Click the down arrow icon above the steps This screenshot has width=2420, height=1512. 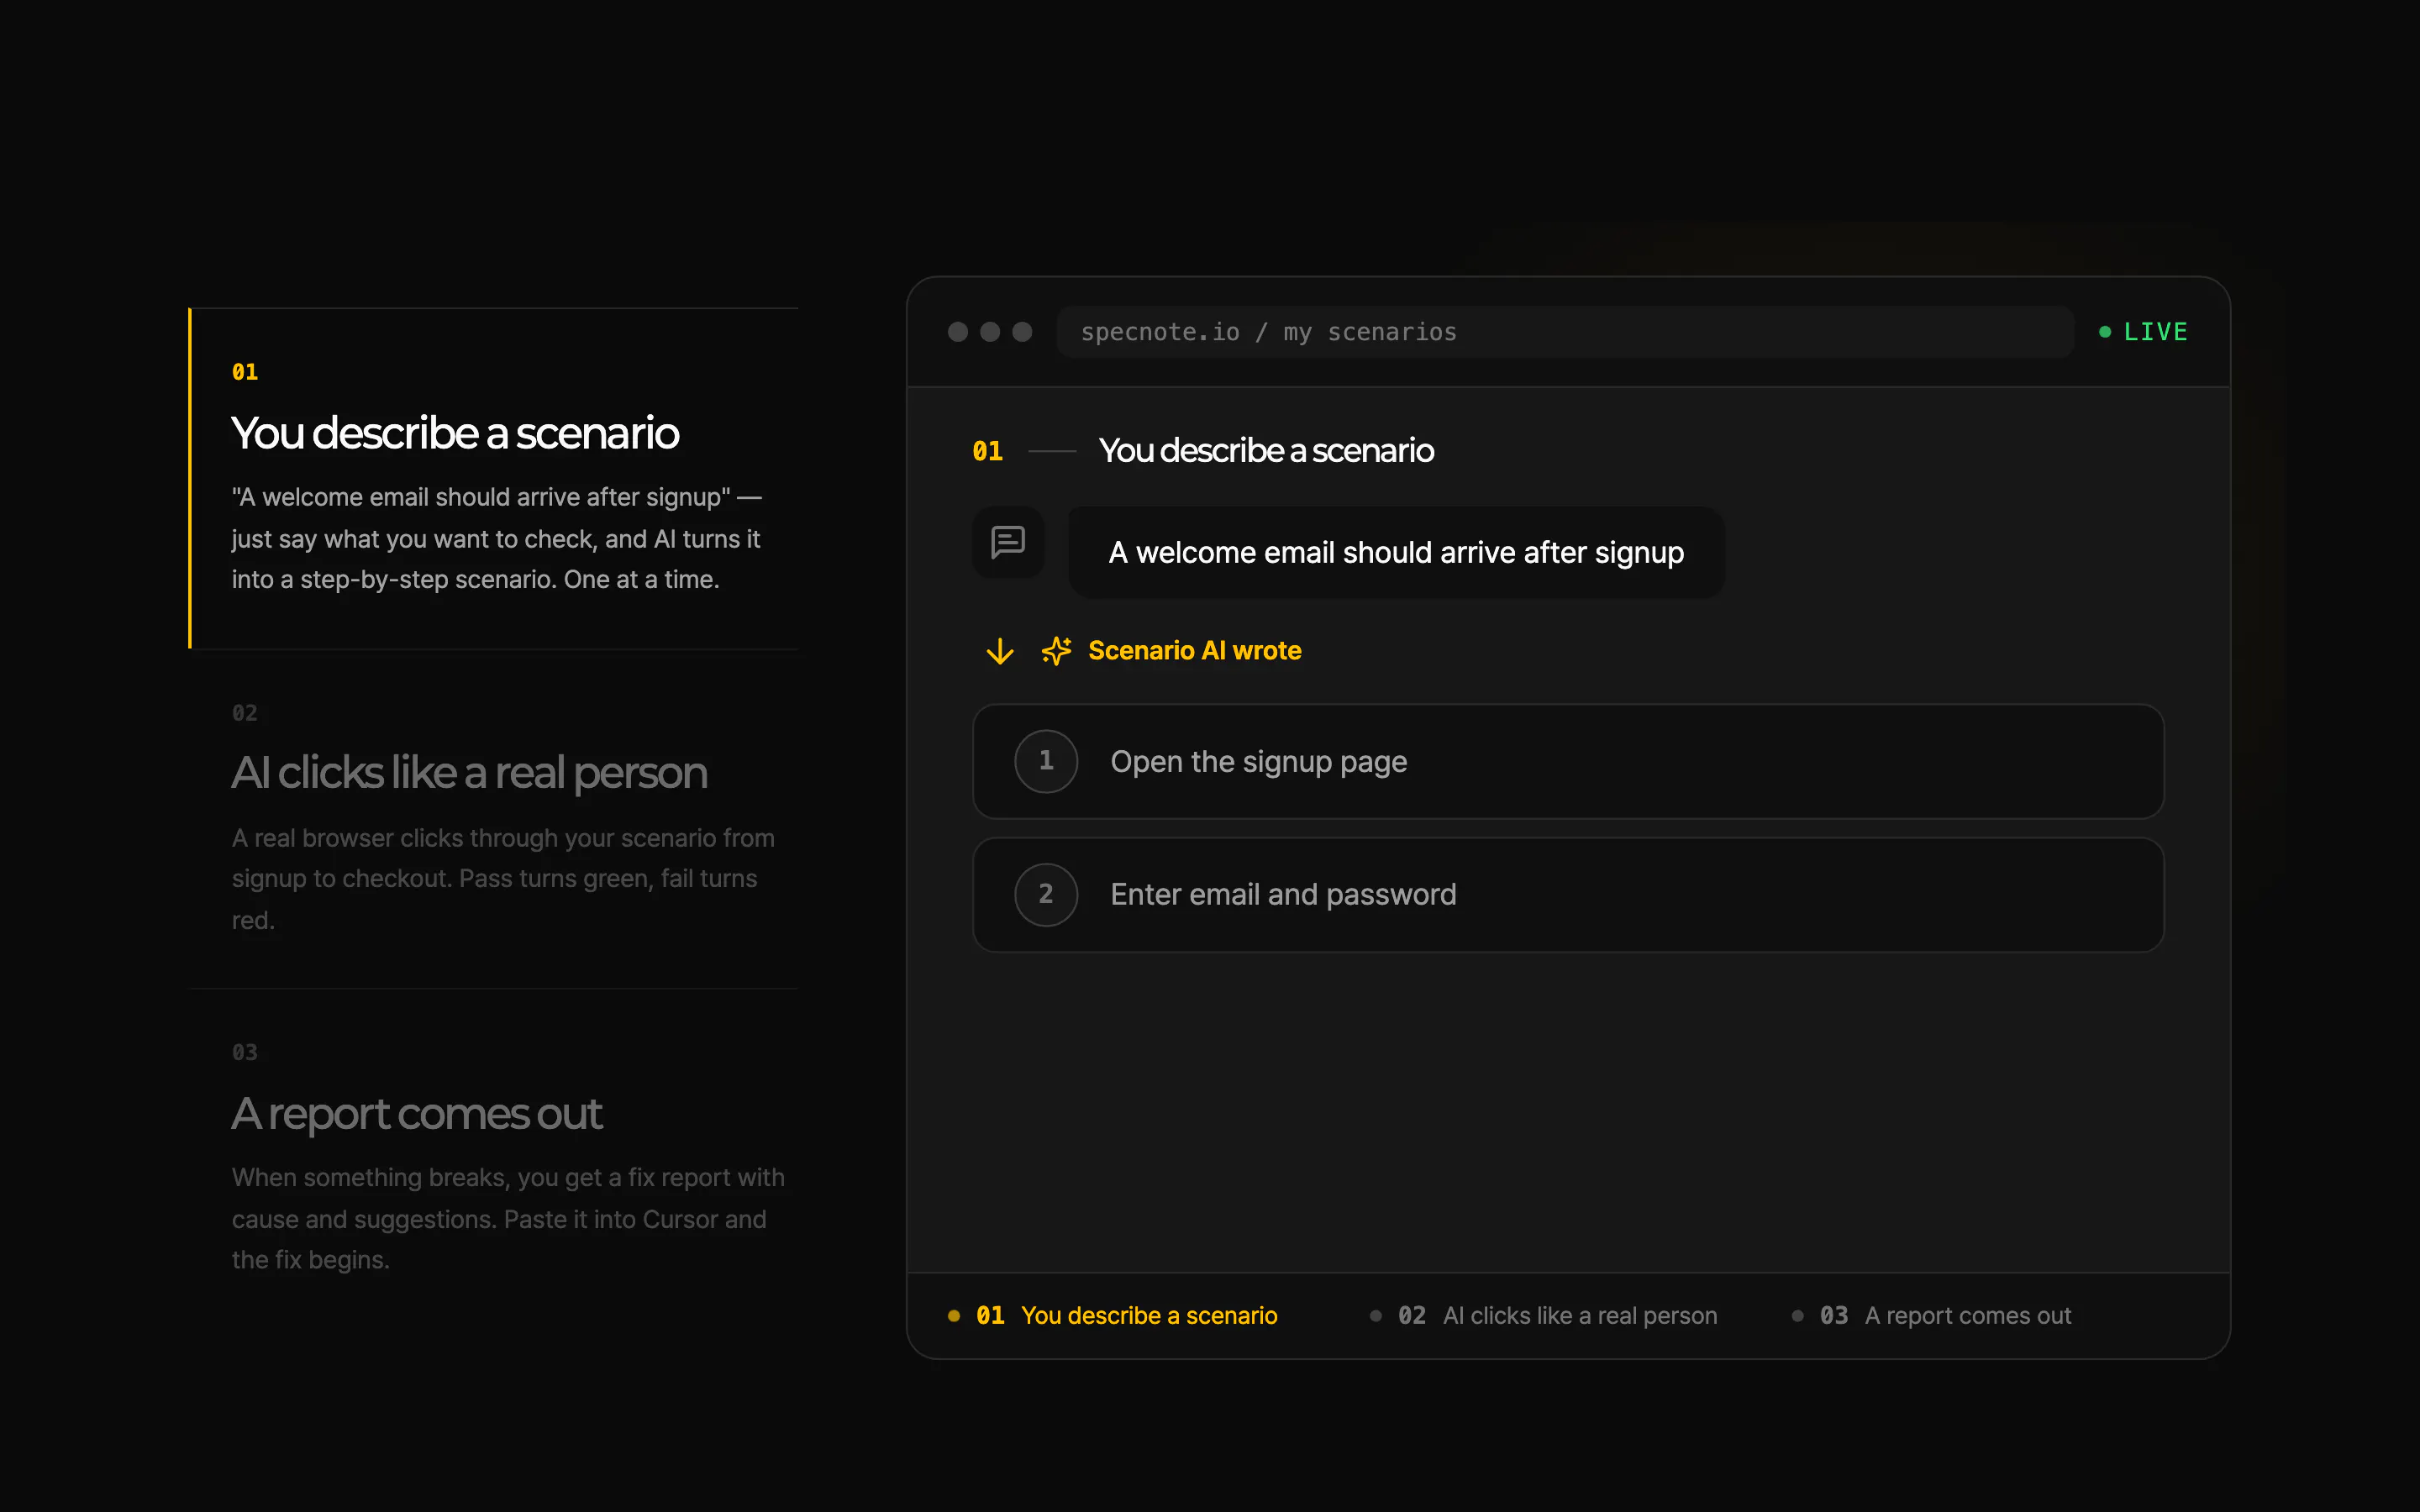pos(1000,652)
